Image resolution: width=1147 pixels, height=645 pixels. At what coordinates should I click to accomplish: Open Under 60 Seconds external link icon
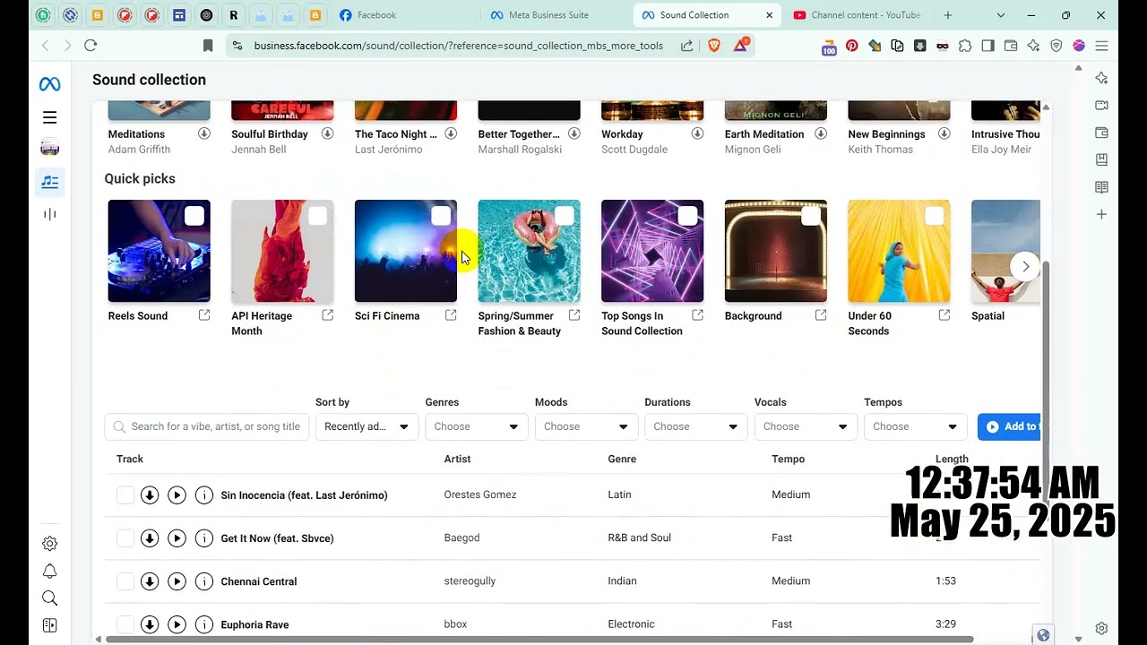tap(944, 315)
